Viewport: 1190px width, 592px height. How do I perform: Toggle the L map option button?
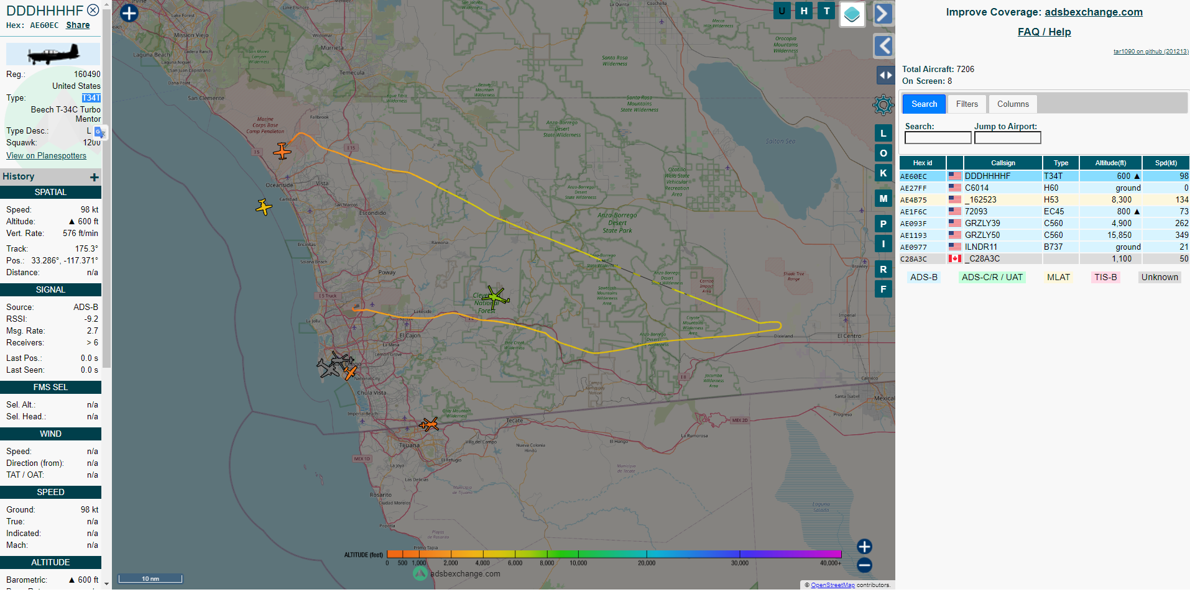pyautogui.click(x=883, y=134)
